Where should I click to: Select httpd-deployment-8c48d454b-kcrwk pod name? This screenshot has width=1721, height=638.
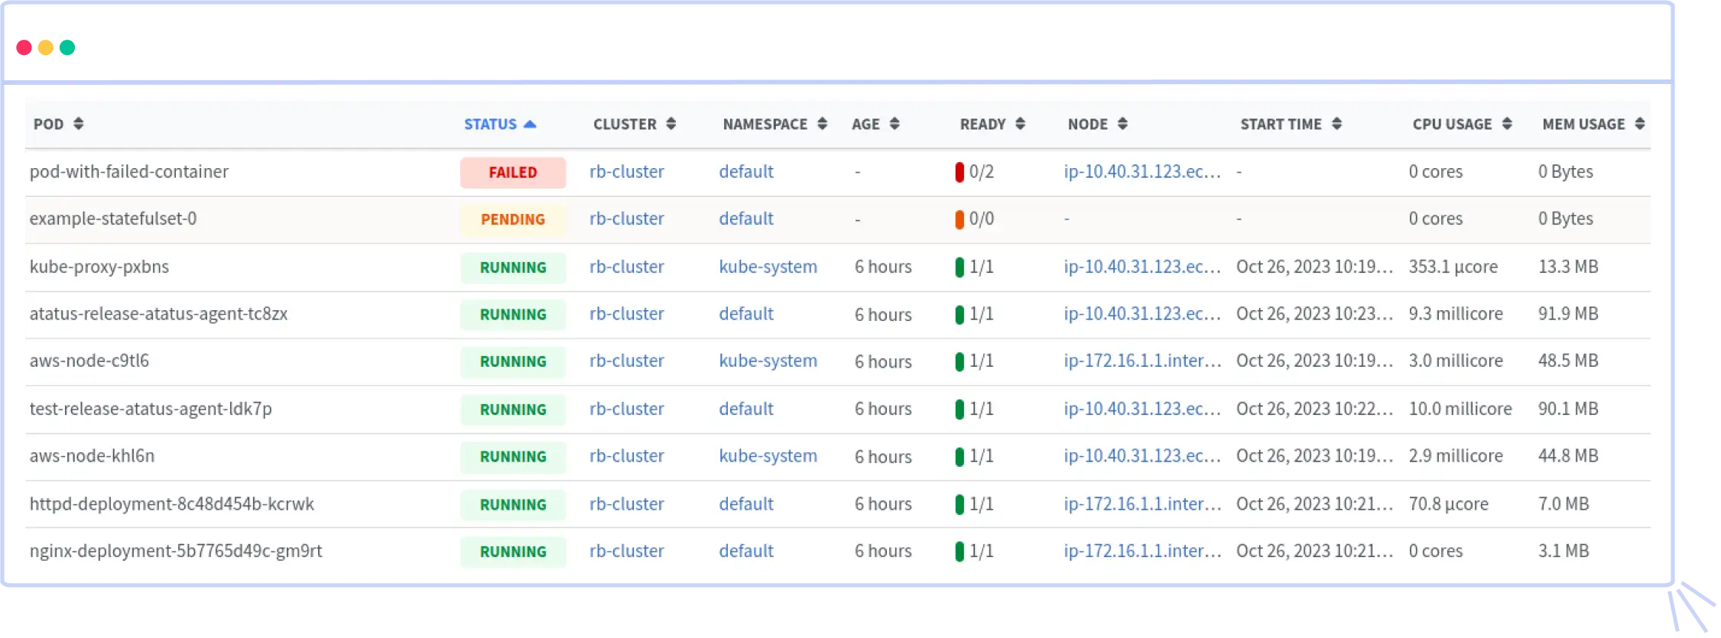coord(172,504)
